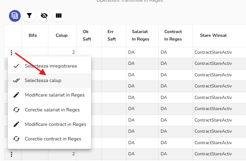The height and width of the screenshot is (161, 246).
Task: Open the first row's three-dot menu
Action: [x=11, y=53]
